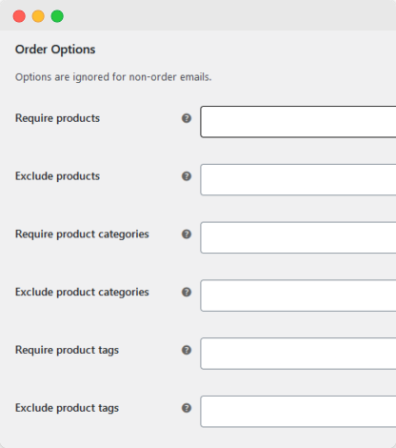396x448 pixels.
Task: Click inside the Exclude product tags field
Action: click(298, 412)
